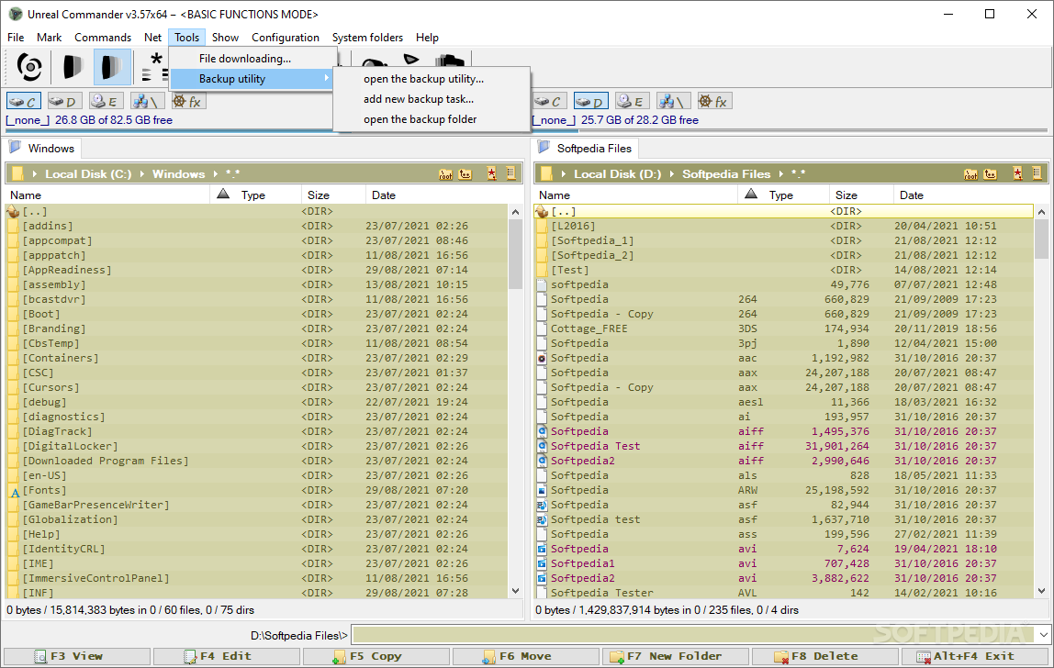1054x668 pixels.
Task: Select drive D in left panel
Action: pyautogui.click(x=64, y=102)
